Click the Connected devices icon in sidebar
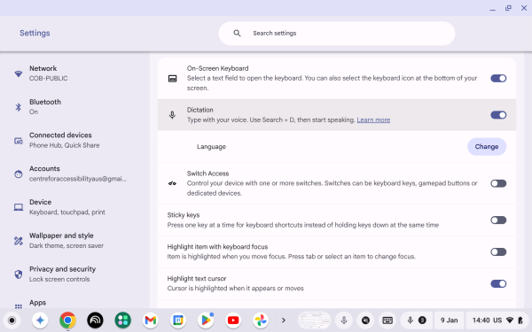 19,141
